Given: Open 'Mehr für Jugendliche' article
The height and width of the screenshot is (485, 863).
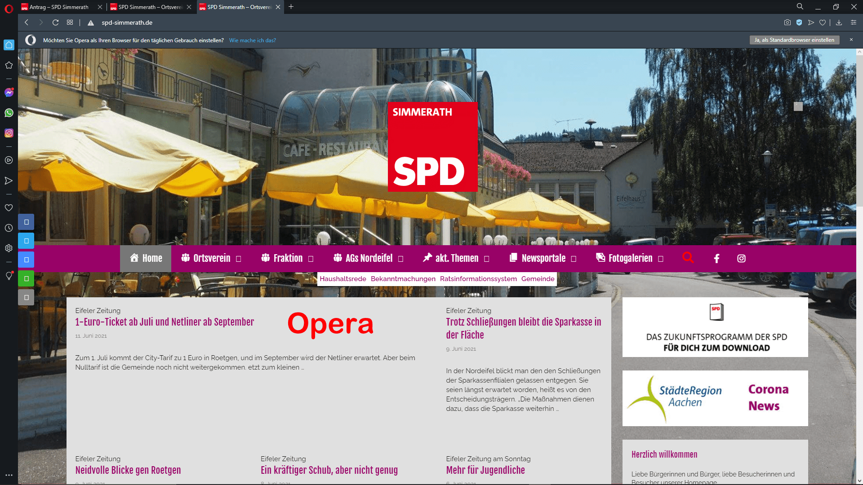Looking at the screenshot, I should click(x=485, y=470).
